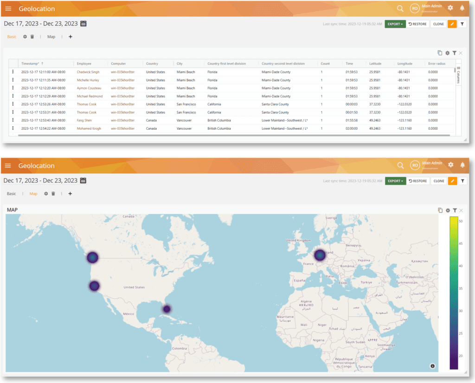Open Michelle Hurley's win-035khor8ter computer link
Image resolution: width=475 pixels, height=383 pixels.
(x=122, y=80)
